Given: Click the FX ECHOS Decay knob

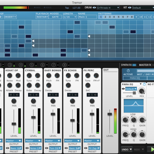Looking at the screenshot, I should tap(68, 85).
